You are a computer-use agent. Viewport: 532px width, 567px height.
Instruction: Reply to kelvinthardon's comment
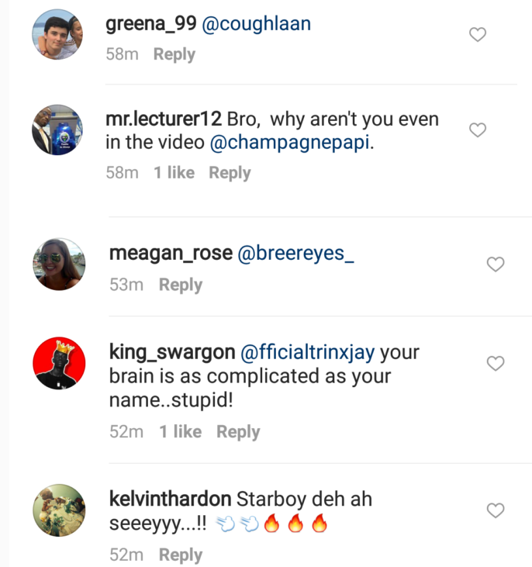(x=180, y=555)
